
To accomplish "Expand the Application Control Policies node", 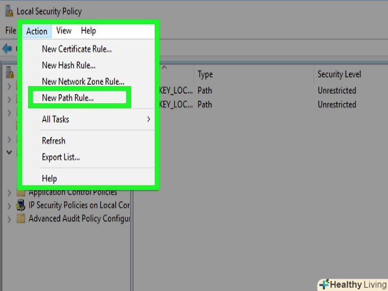I will click(x=9, y=193).
